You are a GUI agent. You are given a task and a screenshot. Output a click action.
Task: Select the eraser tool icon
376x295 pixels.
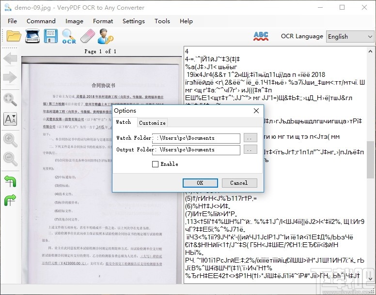pyautogui.click(x=88, y=36)
